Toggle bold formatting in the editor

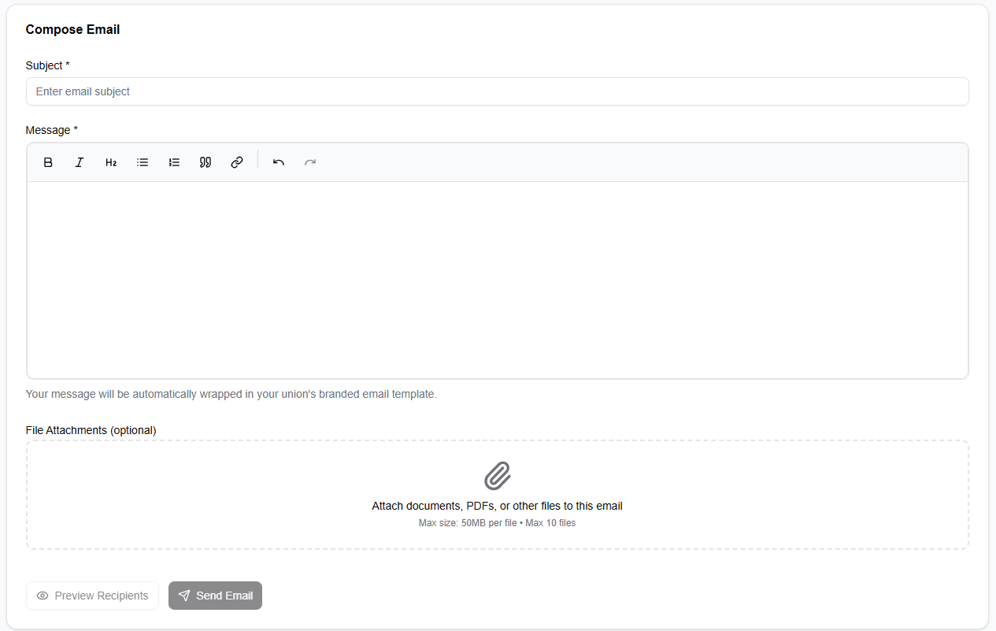pos(48,161)
